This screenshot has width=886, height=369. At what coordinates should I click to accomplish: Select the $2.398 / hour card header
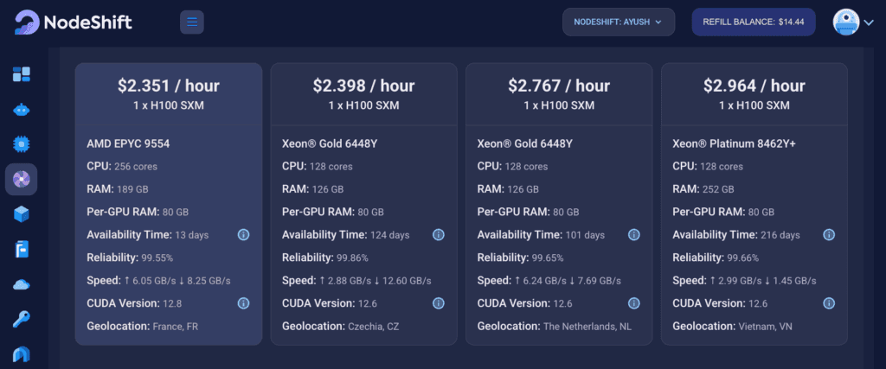(364, 93)
